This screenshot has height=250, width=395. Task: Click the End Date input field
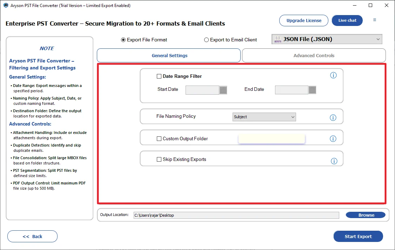[x=292, y=90]
